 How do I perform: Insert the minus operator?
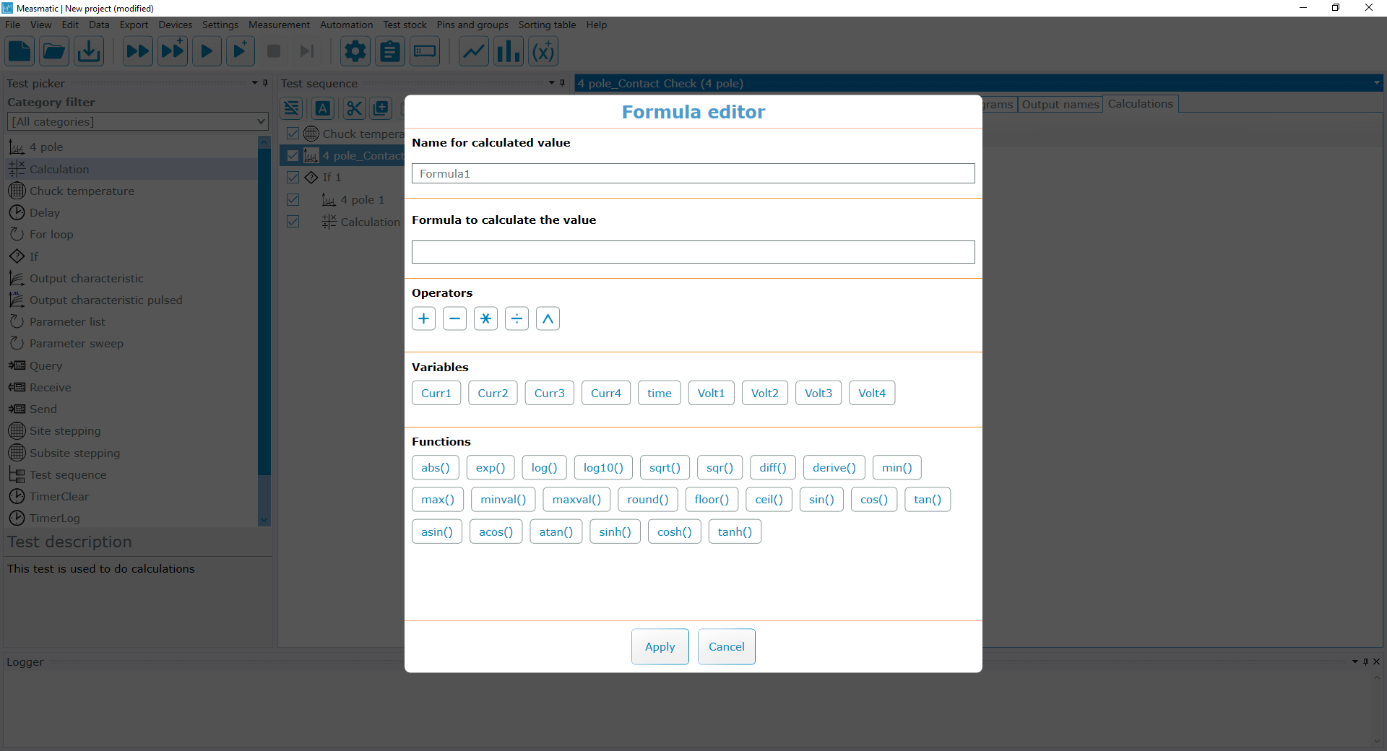[454, 318]
